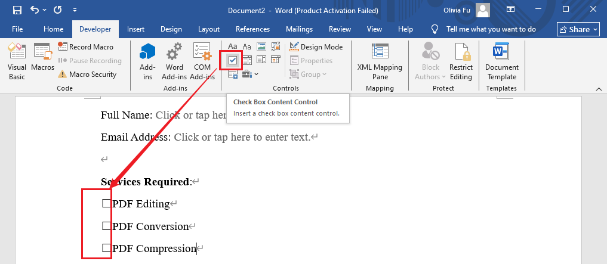
Task: Open the File menu
Action: point(17,29)
